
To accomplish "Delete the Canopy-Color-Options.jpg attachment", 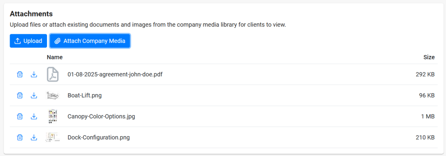I will [20, 117].
